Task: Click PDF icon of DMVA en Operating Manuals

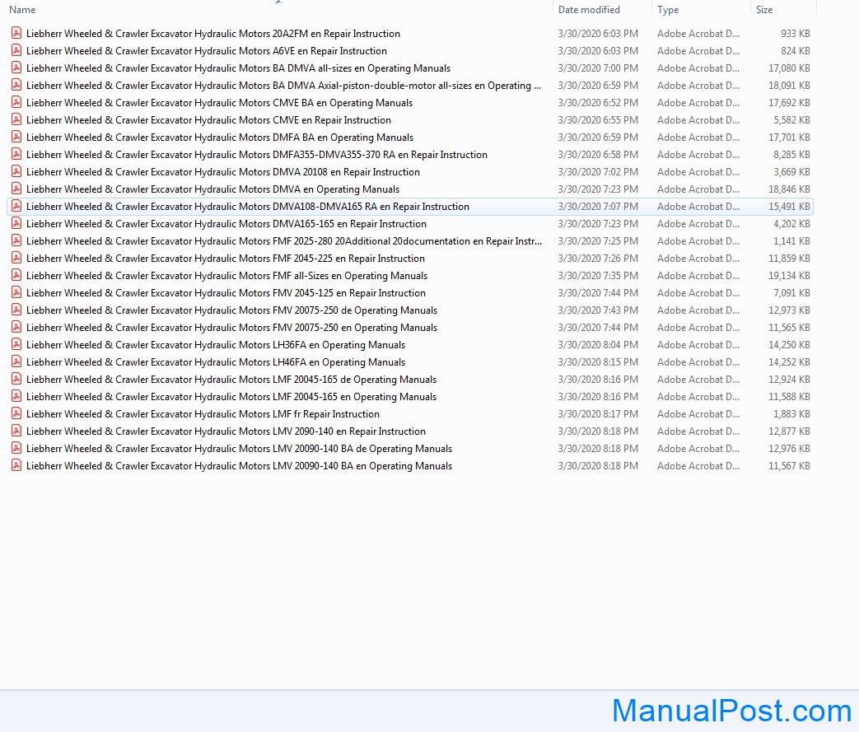Action: coord(16,189)
